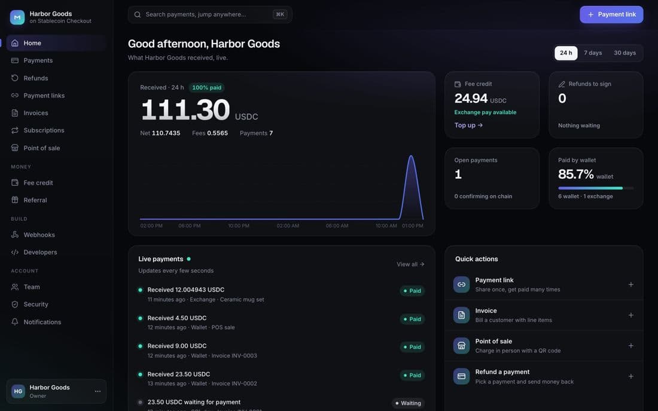Click the Harbor Goods logo icon

17,17
